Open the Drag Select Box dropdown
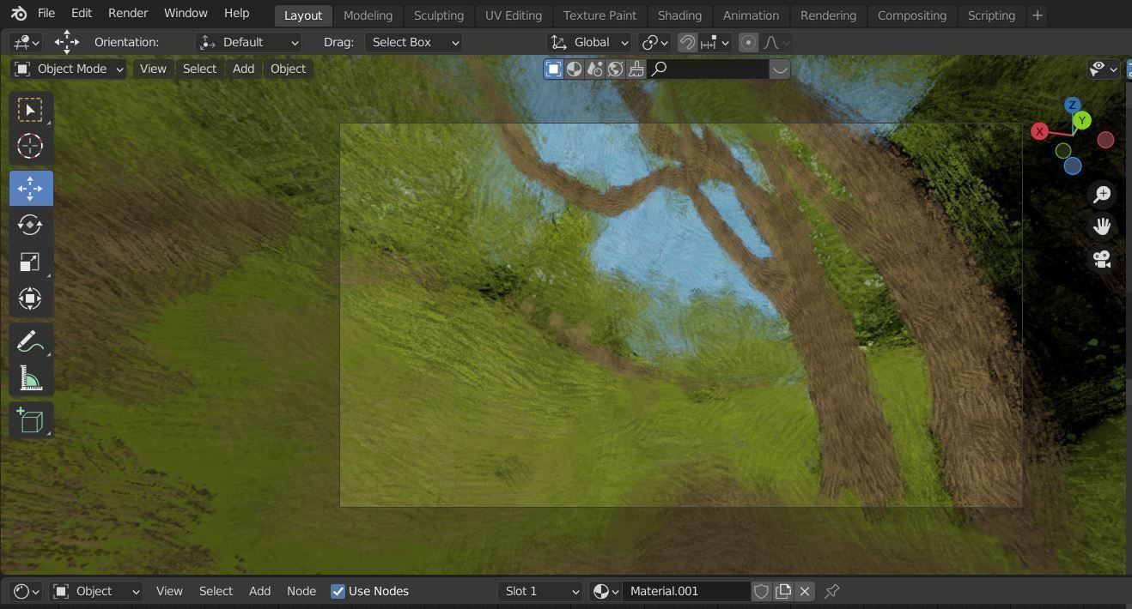This screenshot has height=609, width=1132. pos(413,42)
